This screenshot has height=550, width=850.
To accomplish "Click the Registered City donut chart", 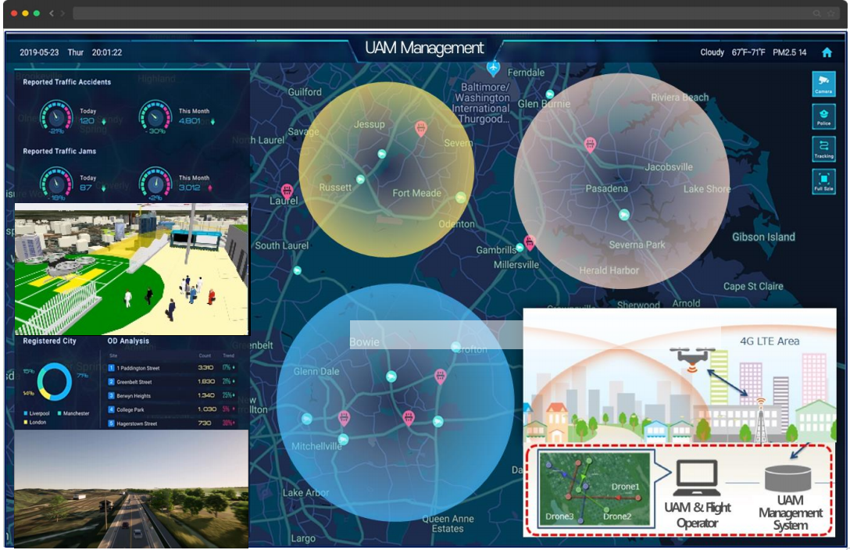I will 54,381.
